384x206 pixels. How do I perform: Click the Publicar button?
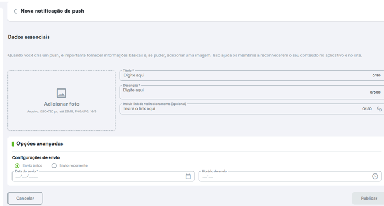[x=369, y=198]
